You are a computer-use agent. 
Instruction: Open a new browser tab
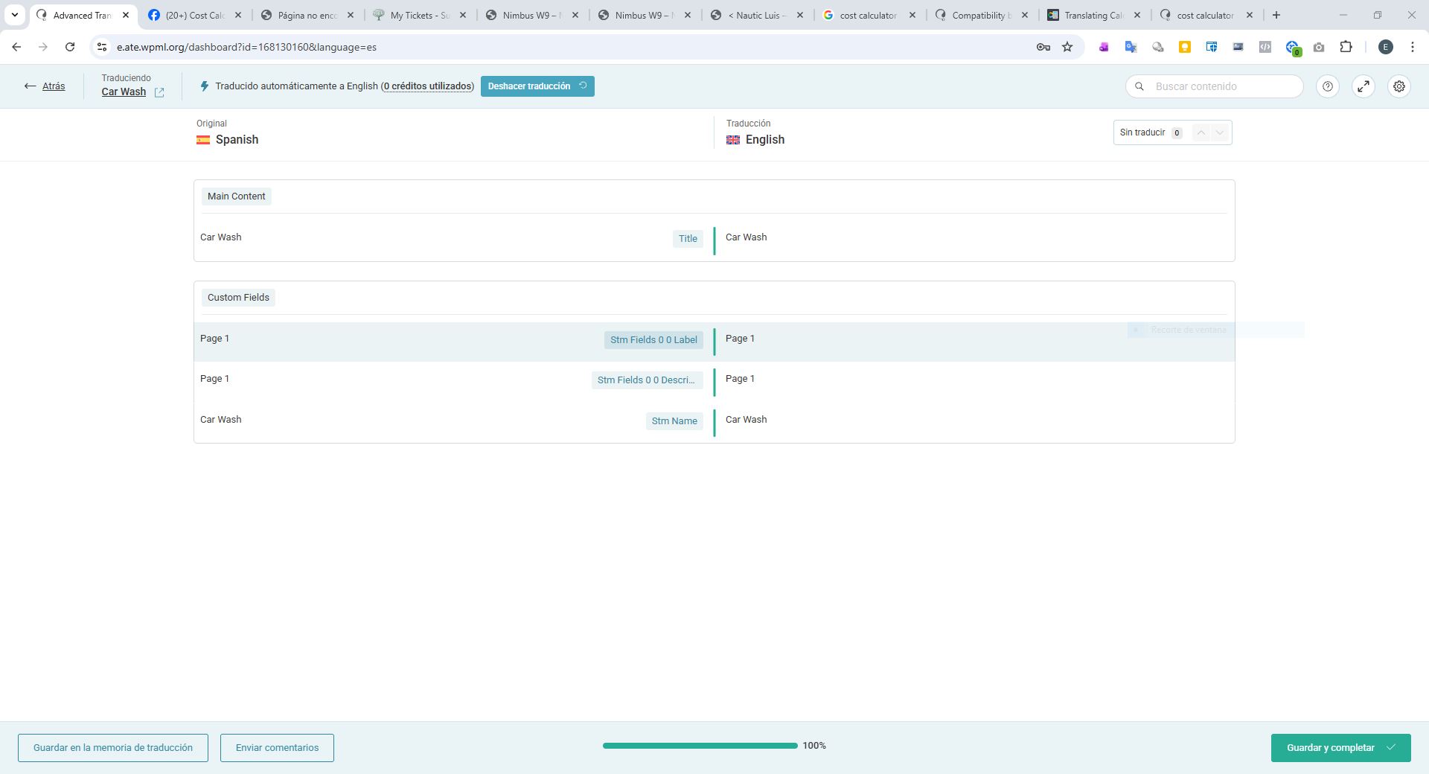(x=1276, y=15)
